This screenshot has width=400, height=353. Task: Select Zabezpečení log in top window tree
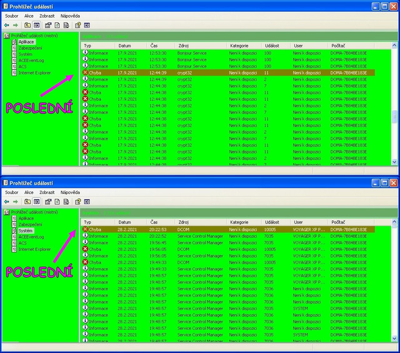31,48
